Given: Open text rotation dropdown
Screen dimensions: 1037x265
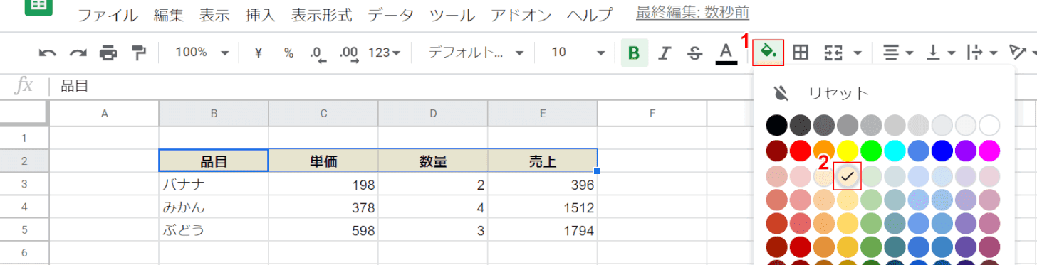Looking at the screenshot, I should click(1023, 53).
